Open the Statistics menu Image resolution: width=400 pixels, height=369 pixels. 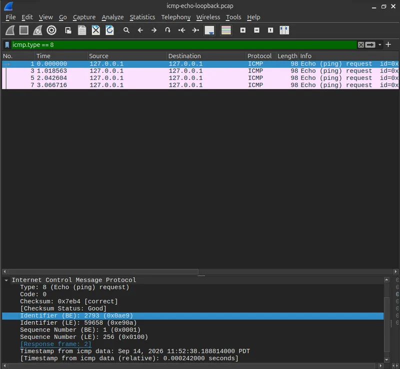142,17
